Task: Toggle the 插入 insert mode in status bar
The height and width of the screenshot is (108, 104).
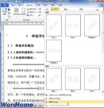Action: [x=41, y=106]
